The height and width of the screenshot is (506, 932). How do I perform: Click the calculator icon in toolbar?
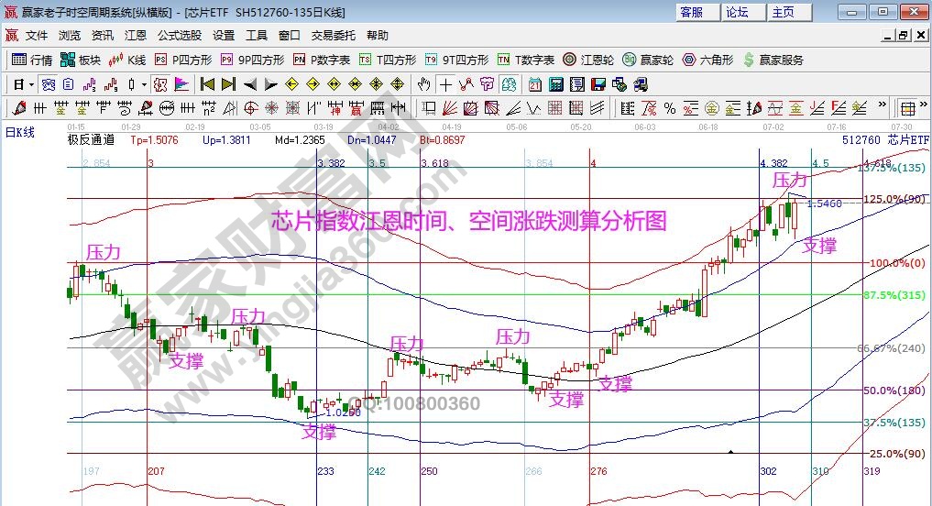coord(555,84)
